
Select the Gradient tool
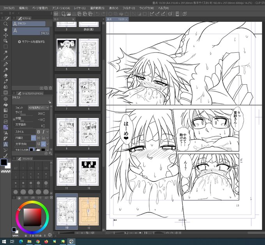5,110
